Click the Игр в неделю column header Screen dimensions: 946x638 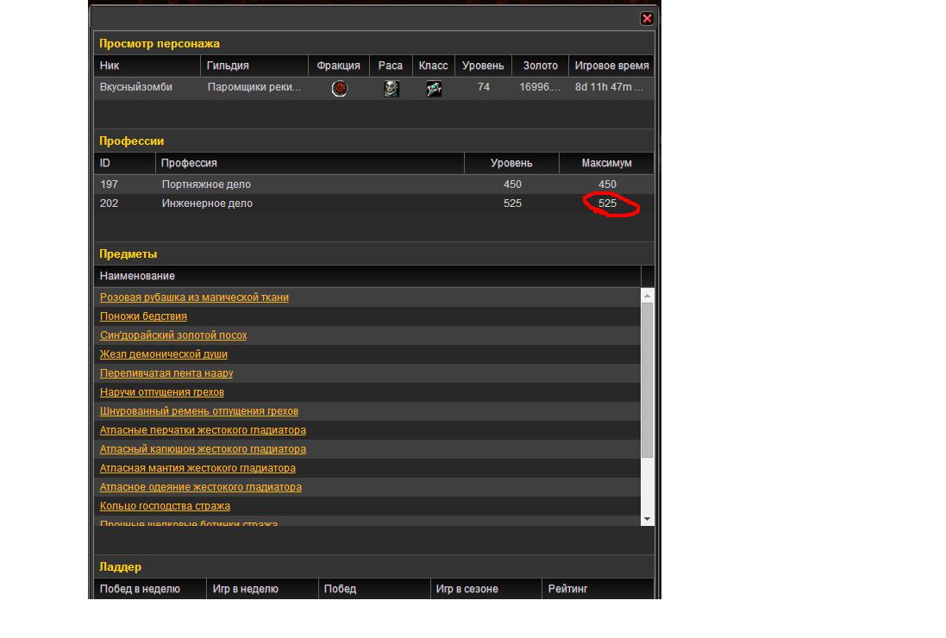(262, 589)
